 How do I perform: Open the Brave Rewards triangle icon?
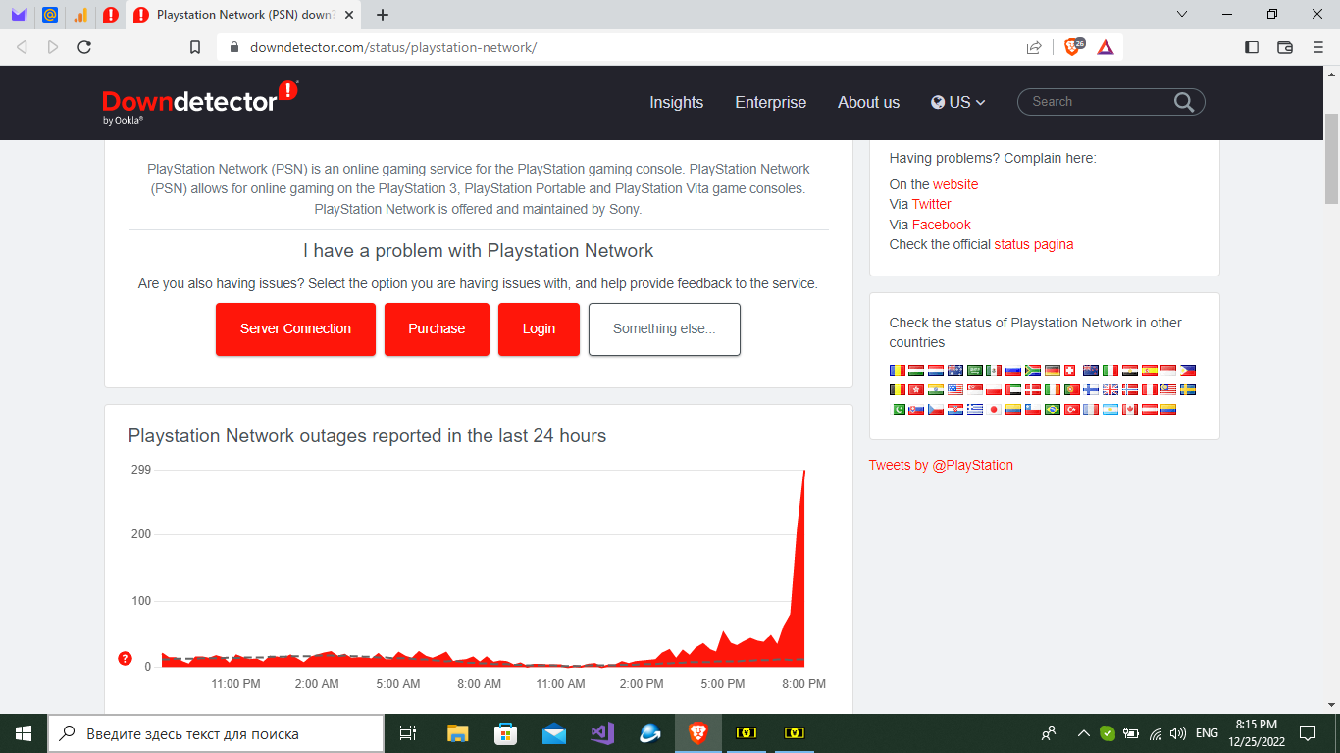point(1105,46)
